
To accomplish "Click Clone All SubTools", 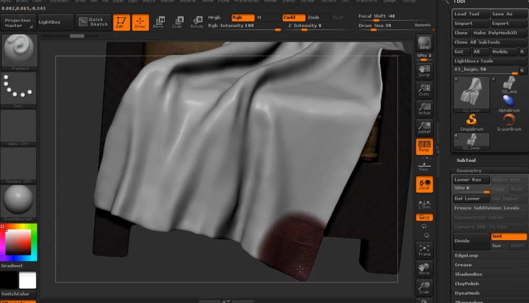I will (490, 42).
